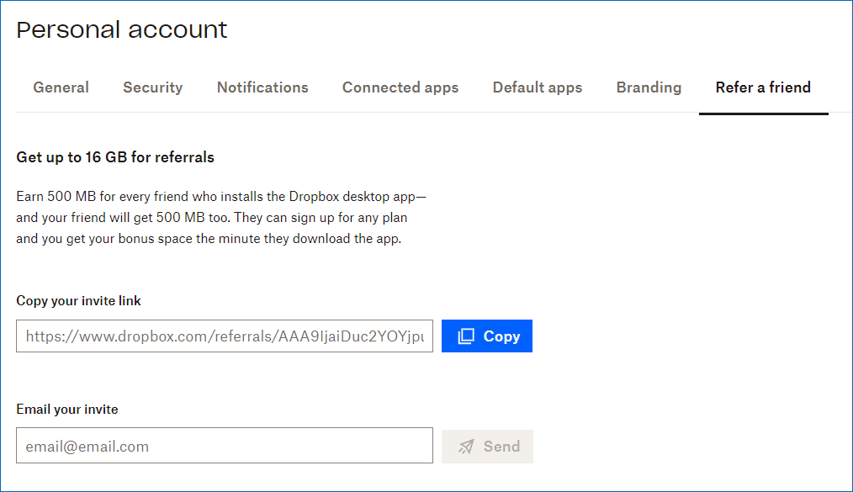
Task: Click the invite link URL field
Action: click(x=225, y=336)
